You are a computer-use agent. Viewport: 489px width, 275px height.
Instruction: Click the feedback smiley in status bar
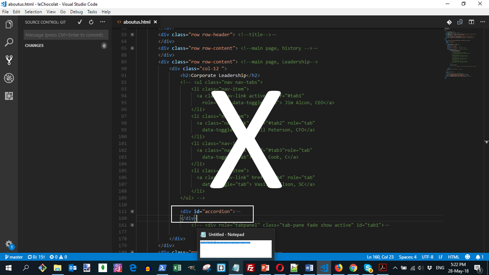tap(468, 257)
